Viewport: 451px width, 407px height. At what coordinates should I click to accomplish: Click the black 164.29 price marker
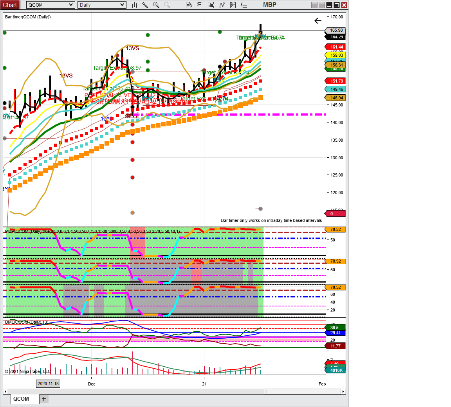coord(336,37)
